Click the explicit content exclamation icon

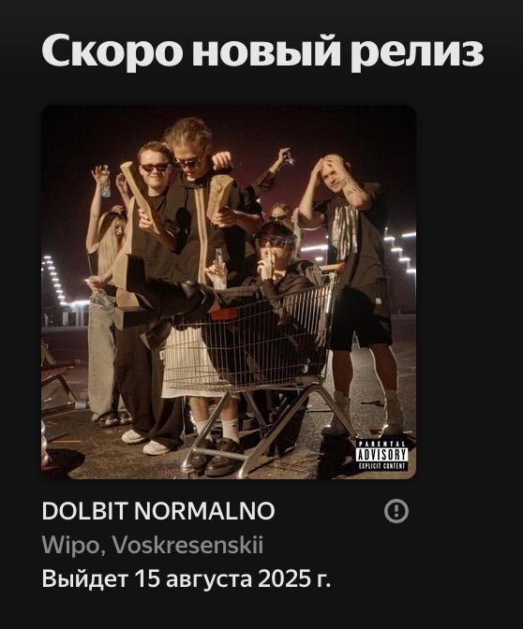(396, 511)
